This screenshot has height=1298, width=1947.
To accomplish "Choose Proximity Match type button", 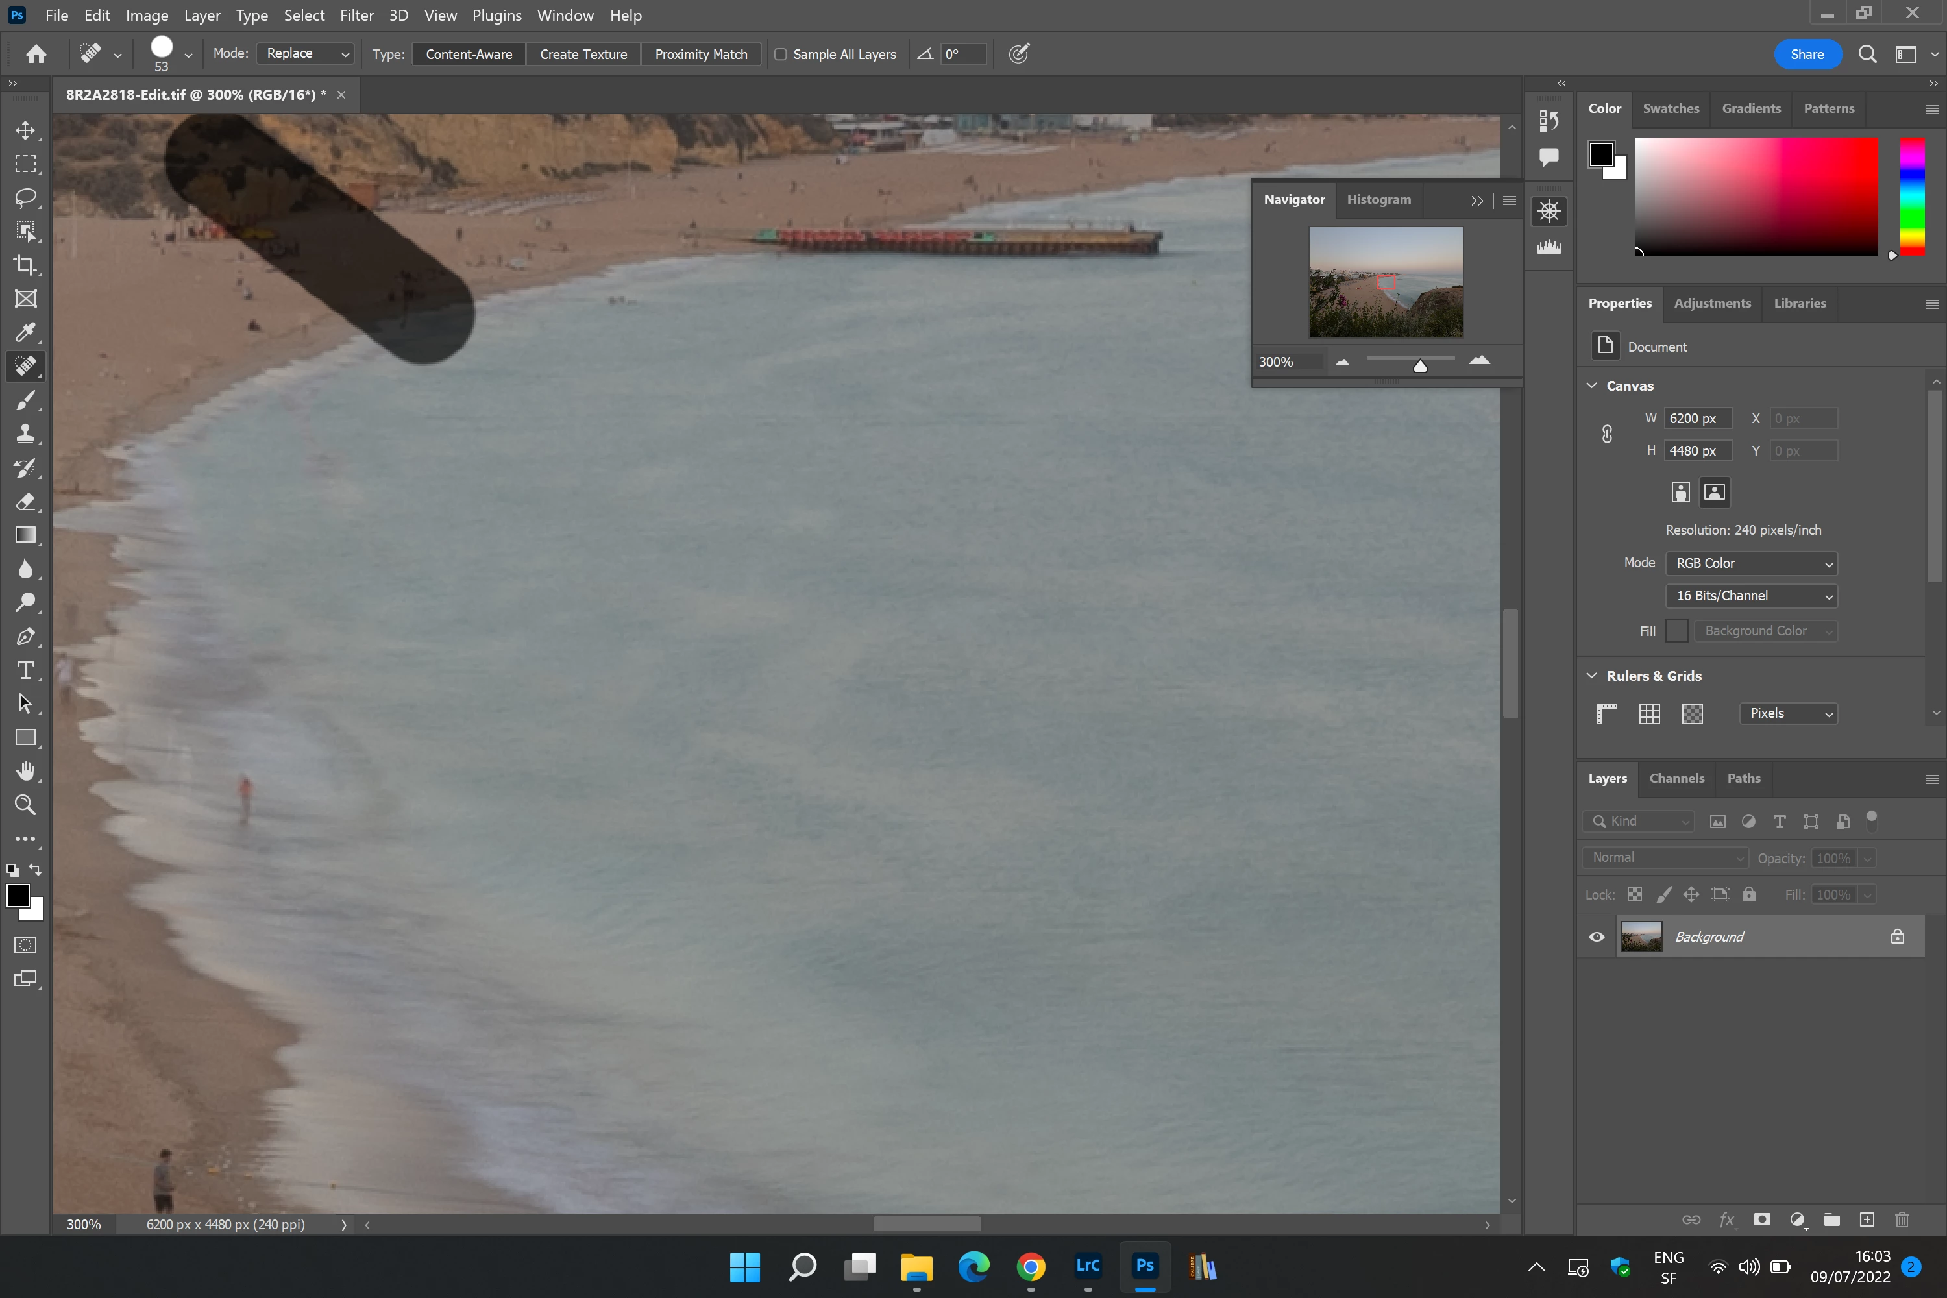I will pyautogui.click(x=700, y=54).
